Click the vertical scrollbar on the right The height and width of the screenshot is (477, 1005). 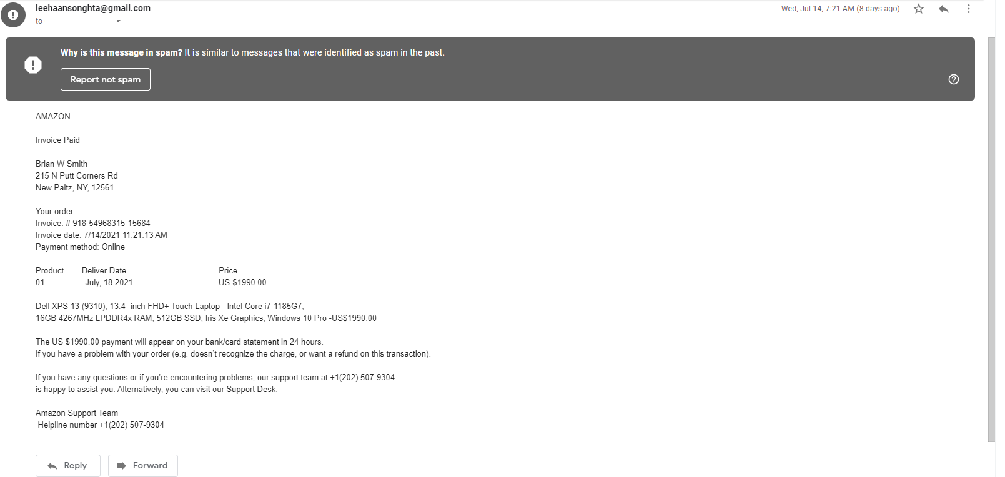tap(991, 239)
